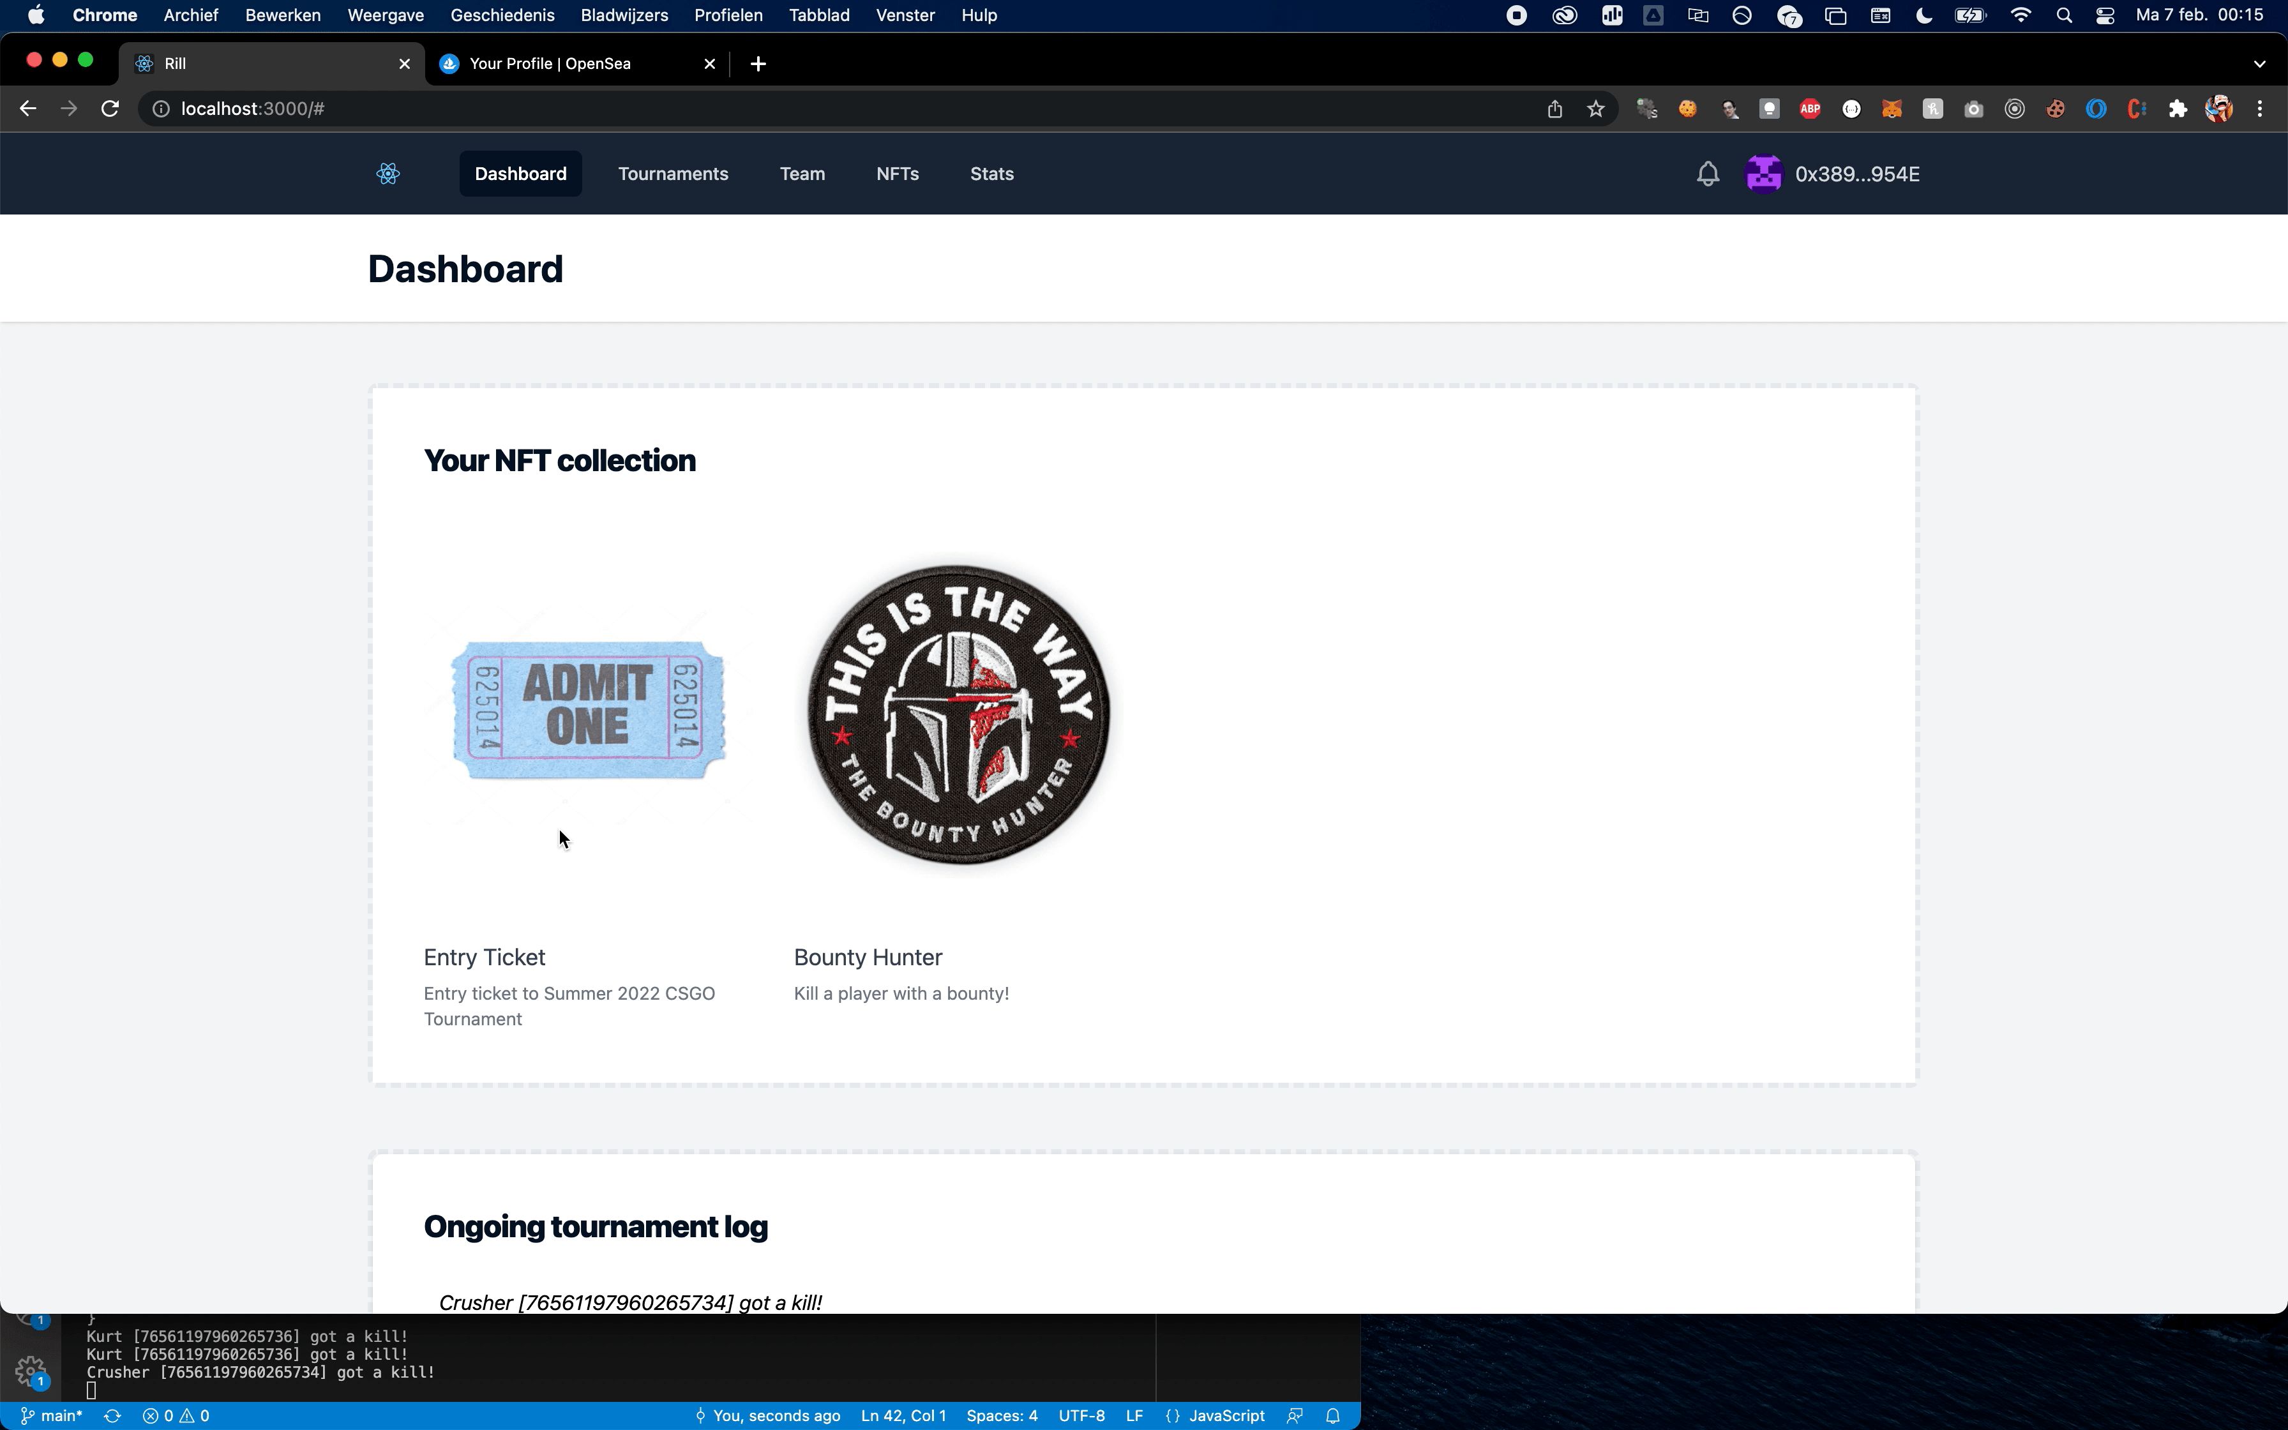Open the Extensions puzzle piece menu
Screen dimensions: 2288x1430
pos(2178,109)
